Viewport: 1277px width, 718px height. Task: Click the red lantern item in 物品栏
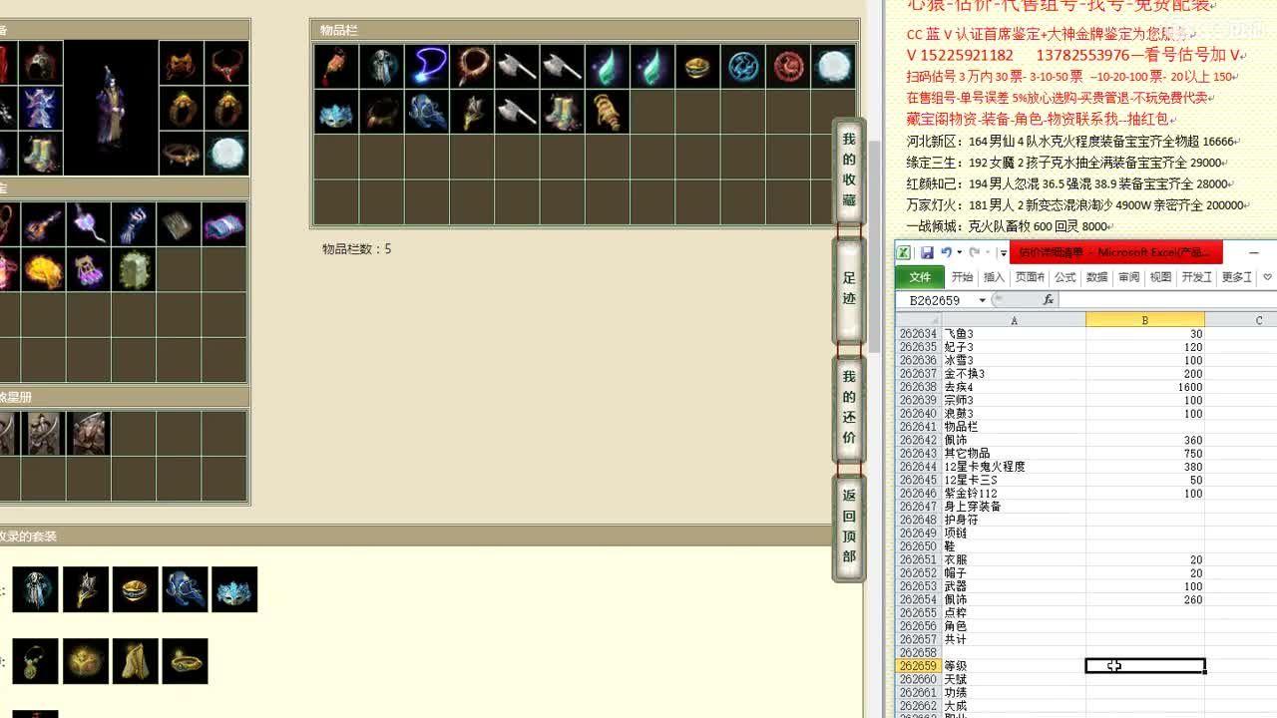[x=336, y=66]
